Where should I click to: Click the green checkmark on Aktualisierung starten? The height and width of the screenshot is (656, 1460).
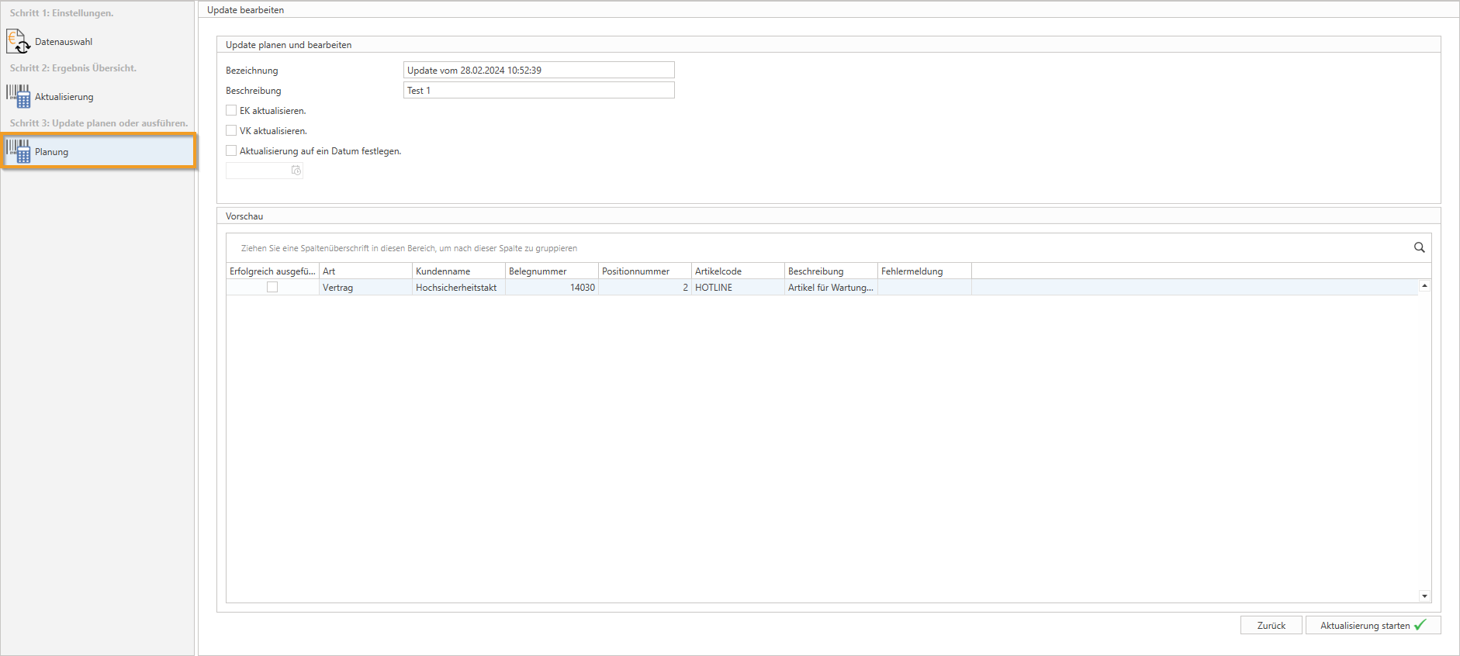coord(1420,625)
